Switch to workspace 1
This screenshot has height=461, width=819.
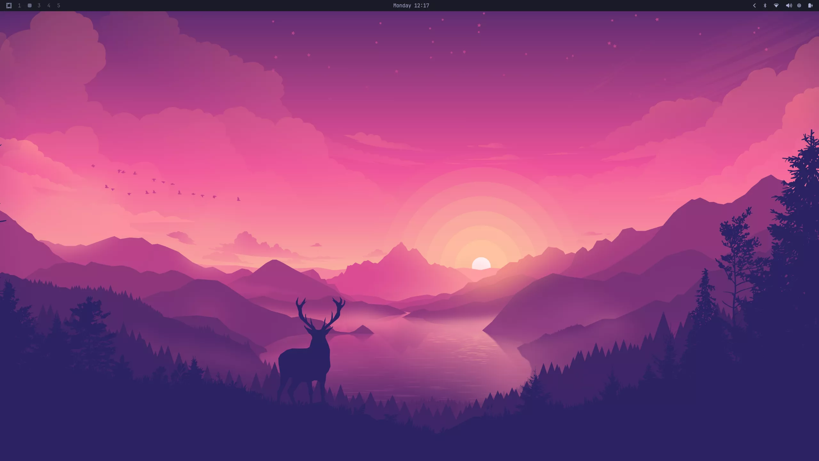[20, 5]
